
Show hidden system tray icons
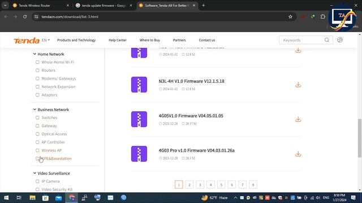[x=235, y=198]
